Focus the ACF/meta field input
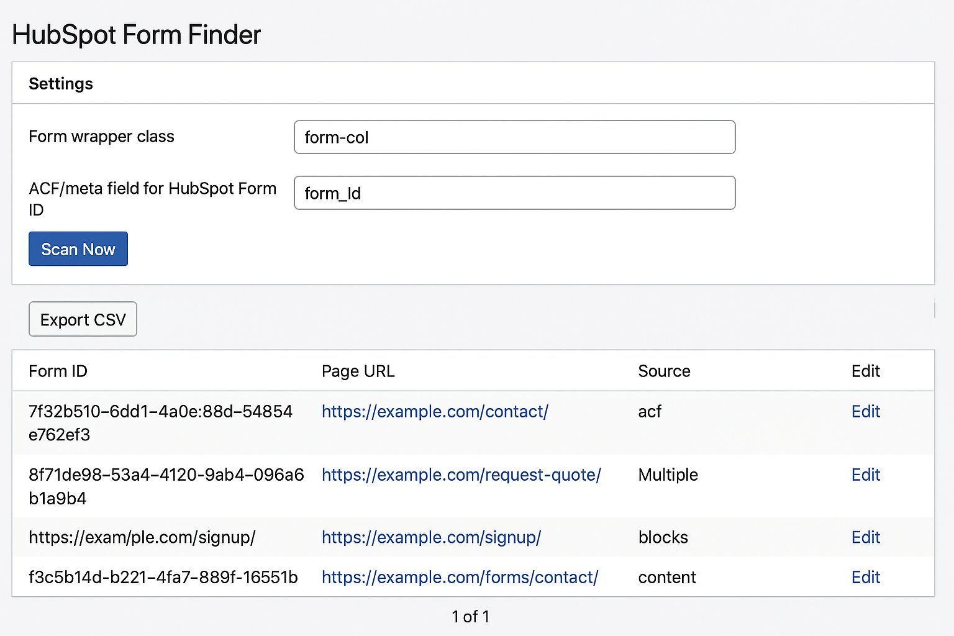This screenshot has width=954, height=636. click(515, 193)
